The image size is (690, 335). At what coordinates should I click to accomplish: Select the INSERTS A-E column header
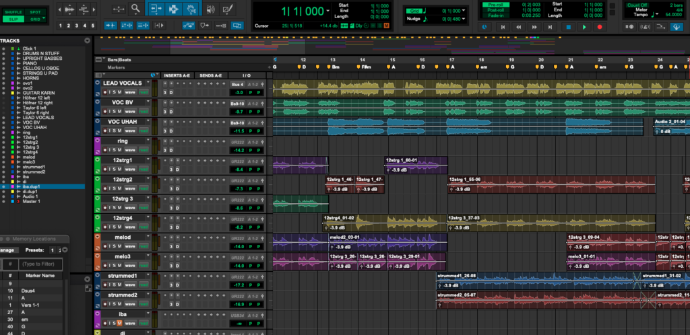179,75
